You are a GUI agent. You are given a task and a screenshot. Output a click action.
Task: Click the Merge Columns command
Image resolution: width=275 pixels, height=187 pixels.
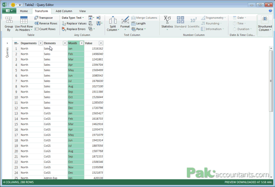[x=144, y=18]
